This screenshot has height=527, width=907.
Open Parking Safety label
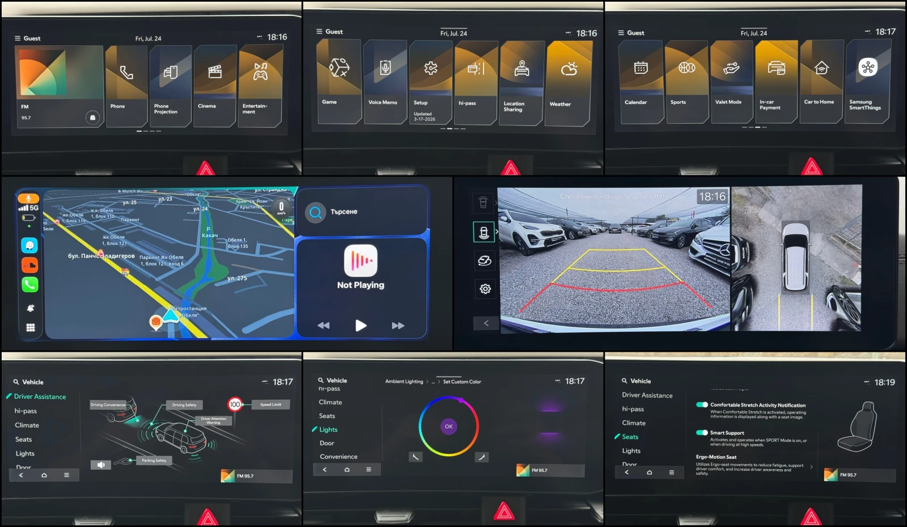coord(154,460)
